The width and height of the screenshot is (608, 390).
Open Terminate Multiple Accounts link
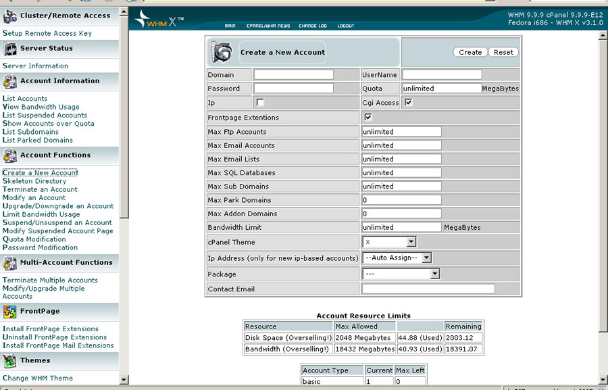coord(50,281)
